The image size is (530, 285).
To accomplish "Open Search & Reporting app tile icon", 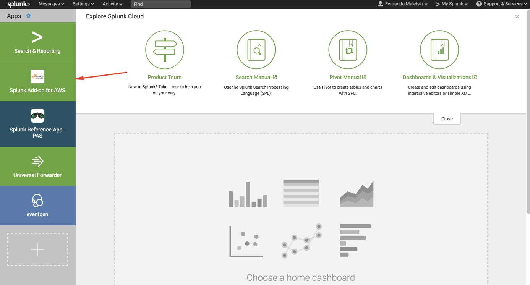I will coord(37,37).
